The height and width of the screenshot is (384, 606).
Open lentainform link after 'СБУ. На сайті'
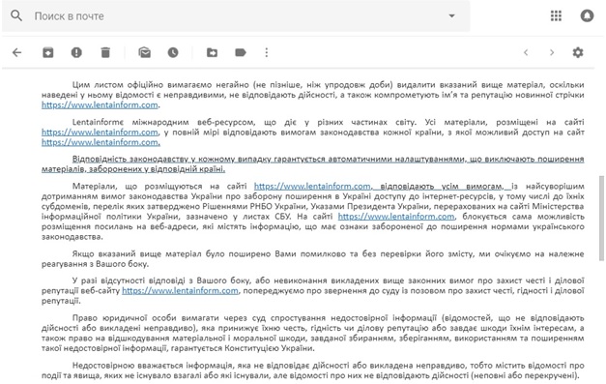point(396,217)
